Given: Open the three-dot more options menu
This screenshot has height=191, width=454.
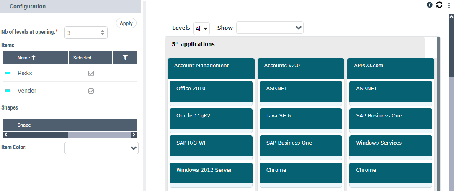Looking at the screenshot, I should pyautogui.click(x=449, y=5).
